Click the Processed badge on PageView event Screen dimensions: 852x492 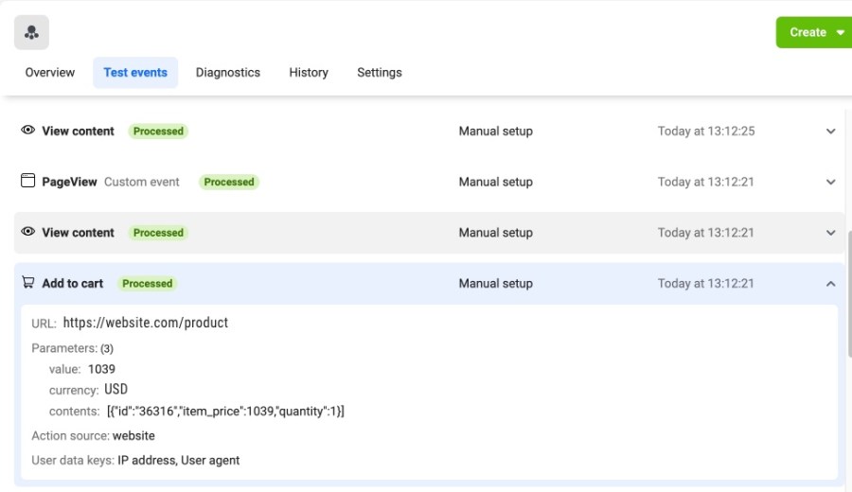click(229, 182)
